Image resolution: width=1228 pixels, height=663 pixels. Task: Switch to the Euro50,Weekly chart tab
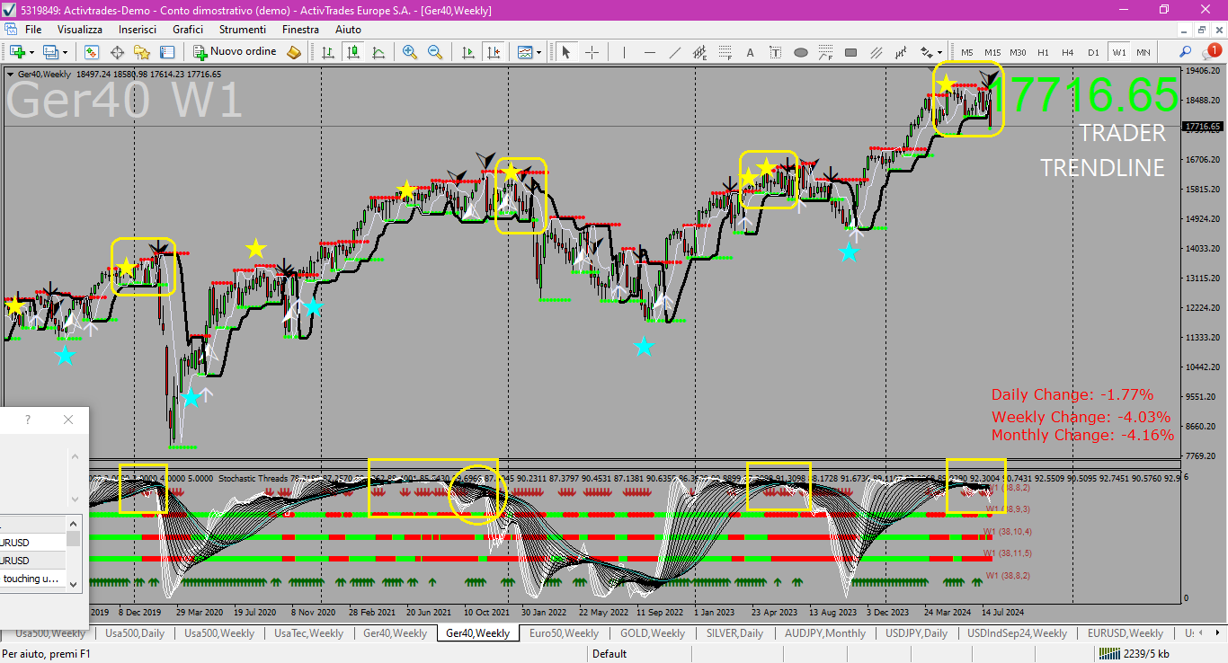point(564,633)
